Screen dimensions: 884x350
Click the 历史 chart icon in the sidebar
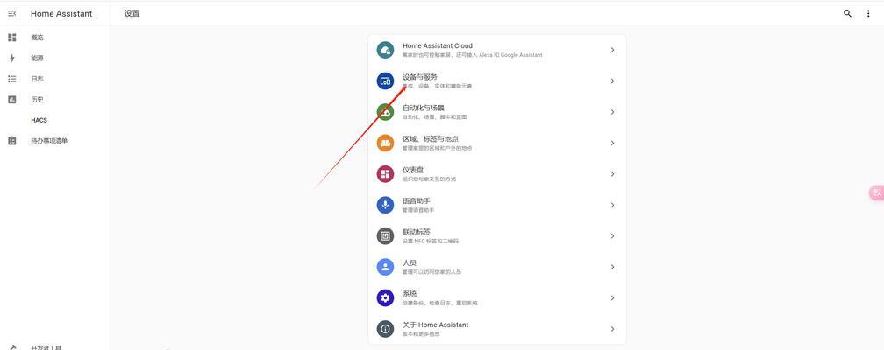(12, 100)
